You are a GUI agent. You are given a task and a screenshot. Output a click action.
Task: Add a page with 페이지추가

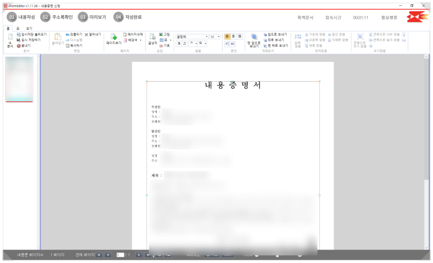coord(114,39)
